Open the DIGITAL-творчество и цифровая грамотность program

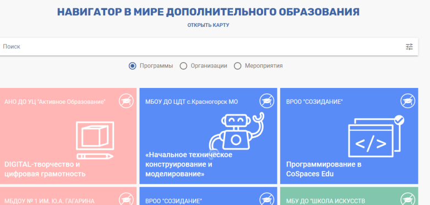pyautogui.click(x=45, y=169)
